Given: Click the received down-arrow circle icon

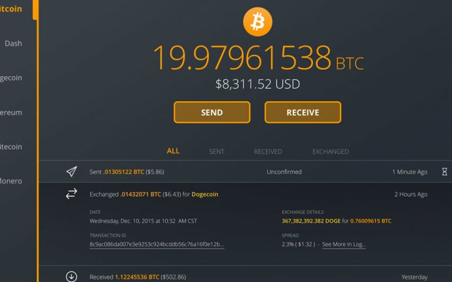Looking at the screenshot, I should tap(71, 276).
